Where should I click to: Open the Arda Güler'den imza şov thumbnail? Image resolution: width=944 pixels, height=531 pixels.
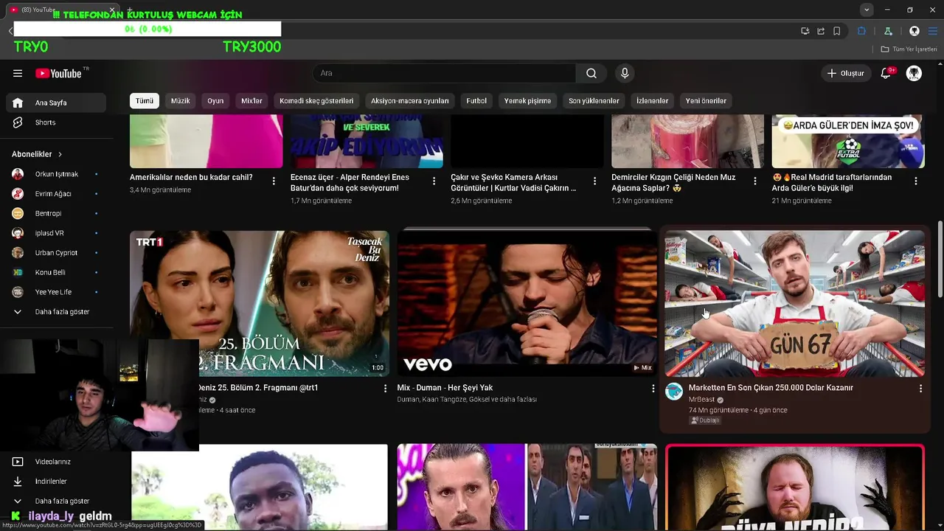(848, 142)
